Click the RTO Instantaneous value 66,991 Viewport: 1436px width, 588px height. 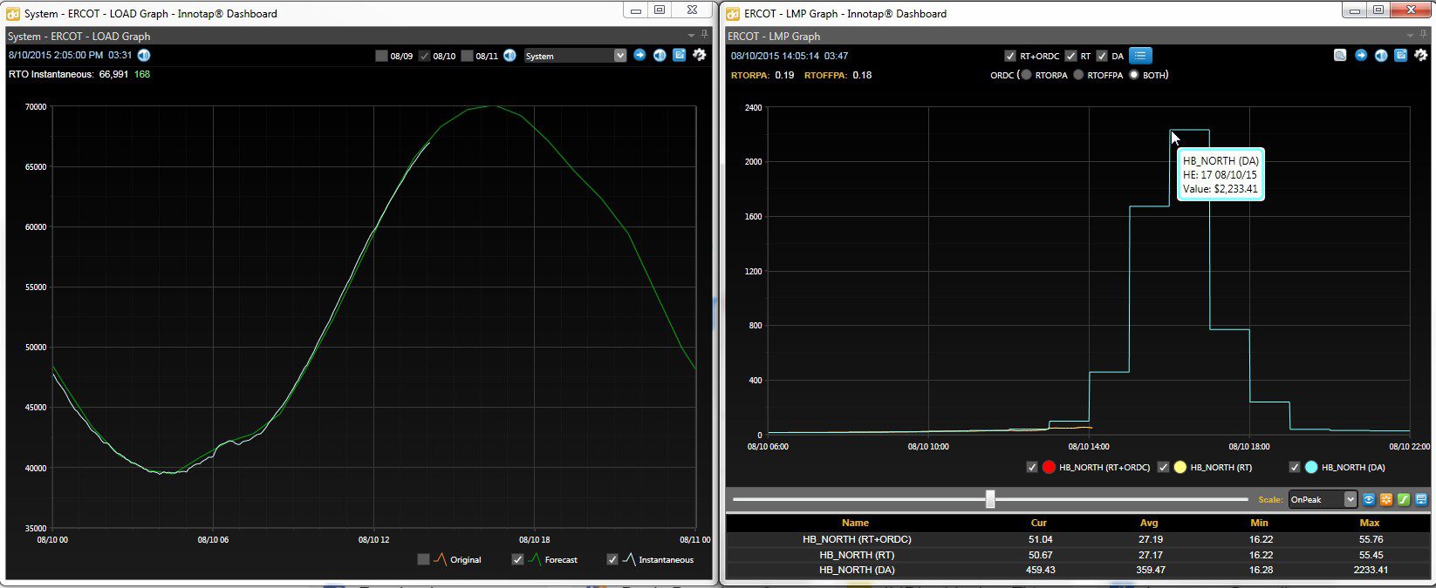(x=113, y=74)
